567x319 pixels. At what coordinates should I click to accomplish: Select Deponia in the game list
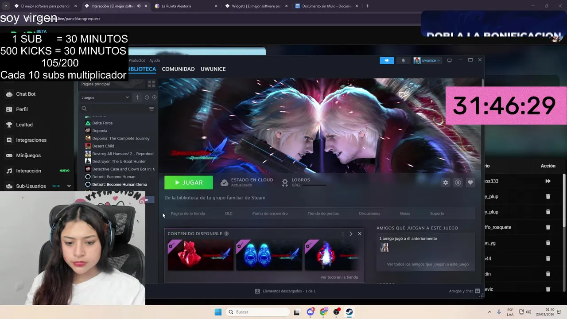[100, 131]
